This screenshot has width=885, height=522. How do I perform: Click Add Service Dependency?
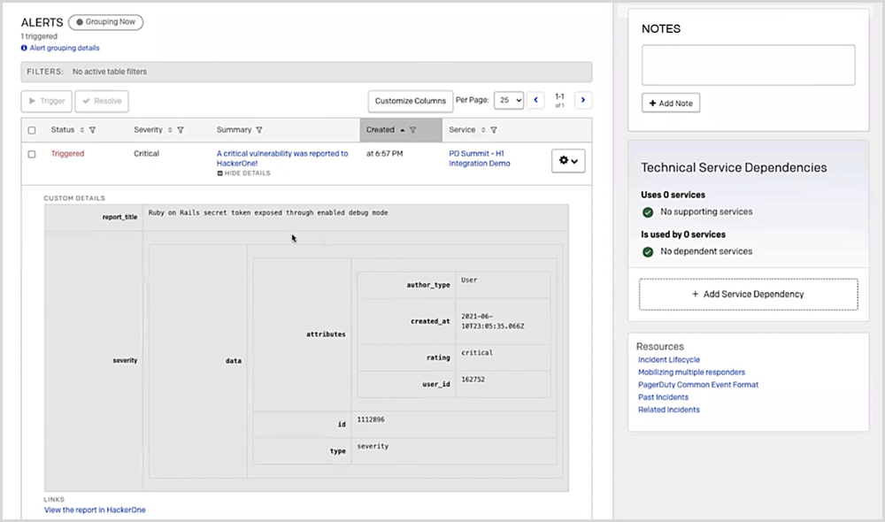click(x=748, y=294)
